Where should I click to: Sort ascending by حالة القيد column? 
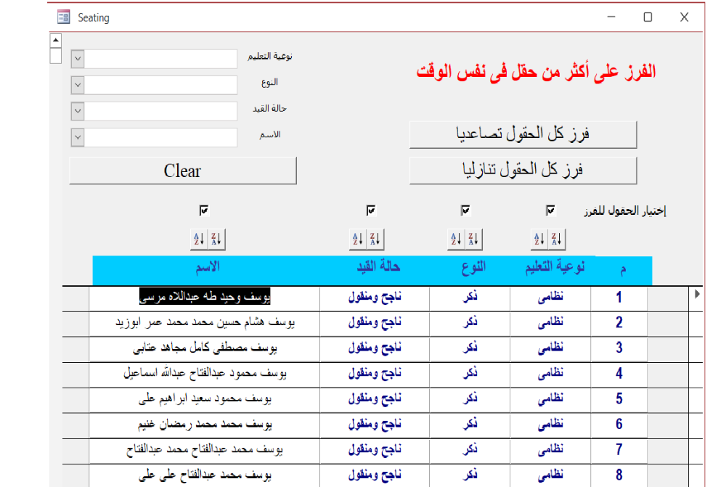click(358, 240)
